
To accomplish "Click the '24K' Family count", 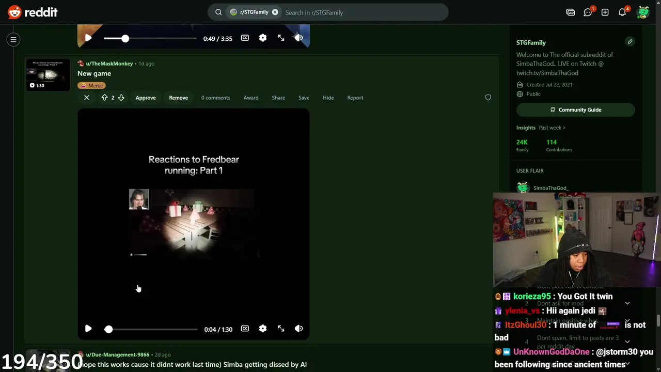I will coord(522,142).
